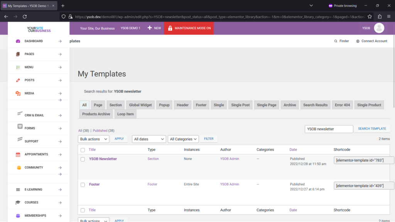Open the All dates dropdown

point(149,139)
